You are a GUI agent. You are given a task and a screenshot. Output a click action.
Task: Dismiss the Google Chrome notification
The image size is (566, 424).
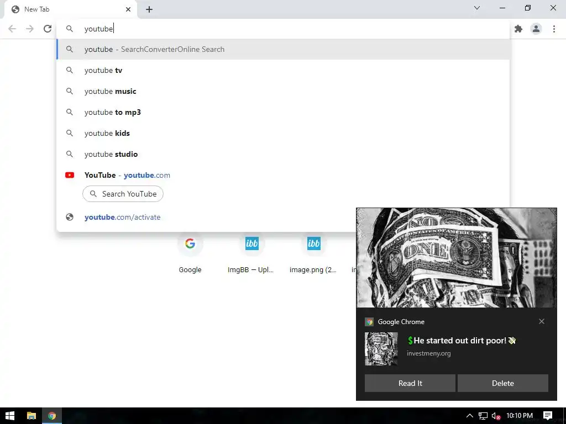click(x=542, y=321)
